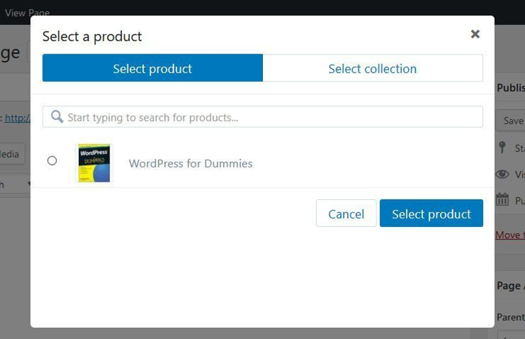Open the View Page link in the admin bar

[x=27, y=13]
